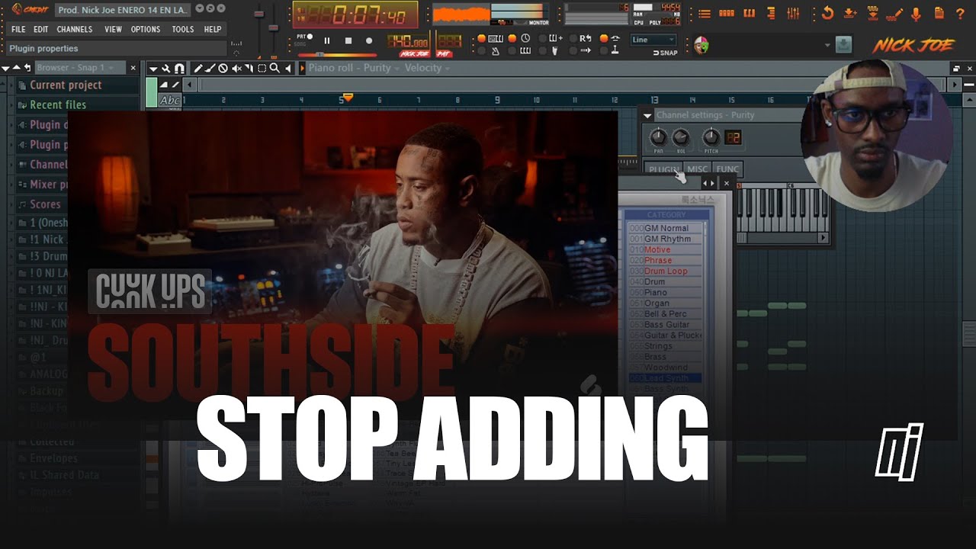Click the undo history icon
This screenshot has width=976, height=549.
tap(828, 14)
